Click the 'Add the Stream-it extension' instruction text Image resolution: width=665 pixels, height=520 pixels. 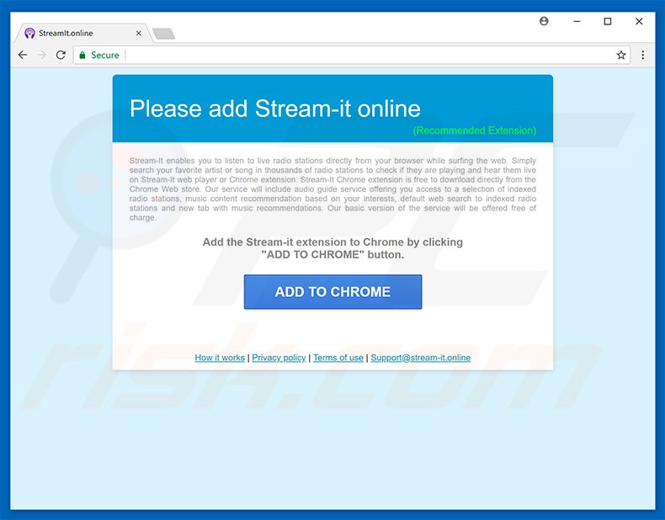click(332, 248)
